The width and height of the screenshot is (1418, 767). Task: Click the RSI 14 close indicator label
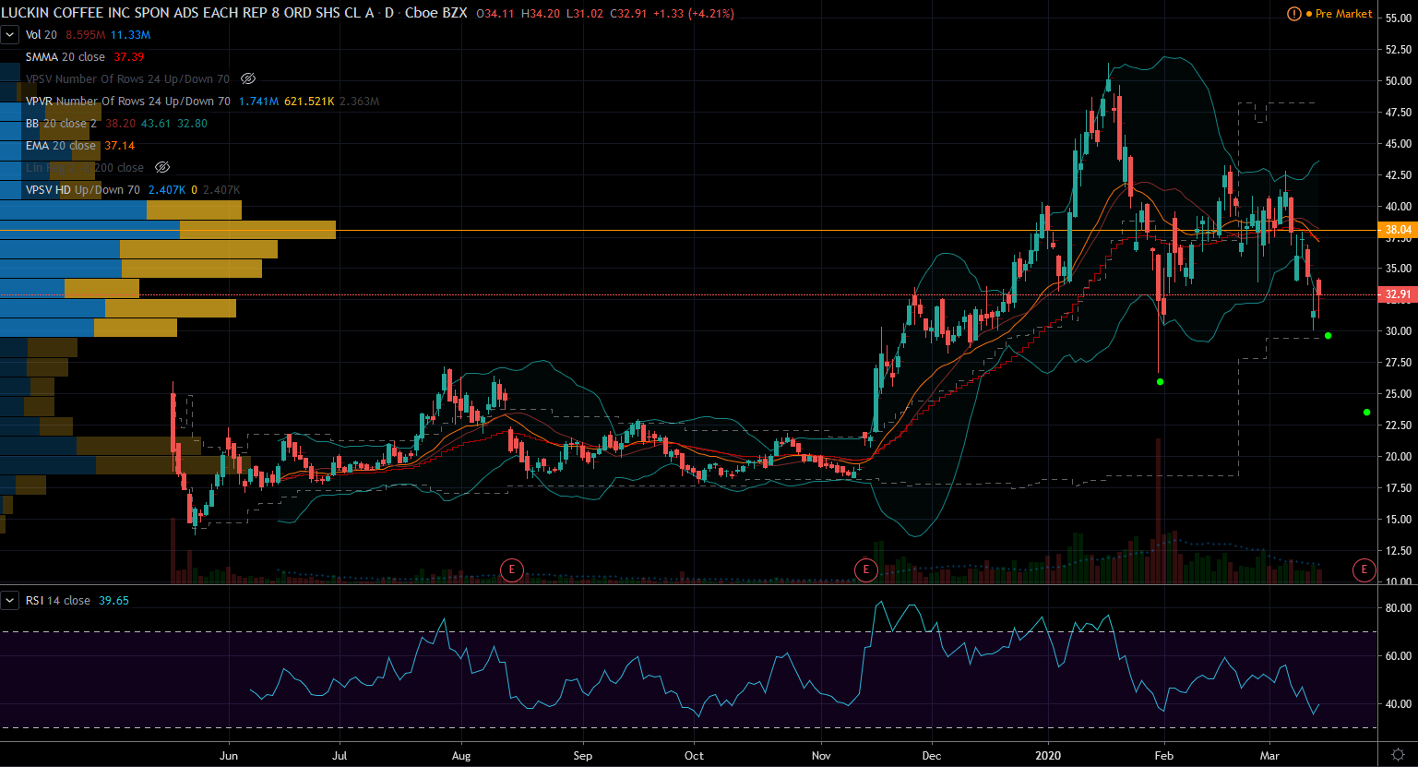tap(57, 601)
